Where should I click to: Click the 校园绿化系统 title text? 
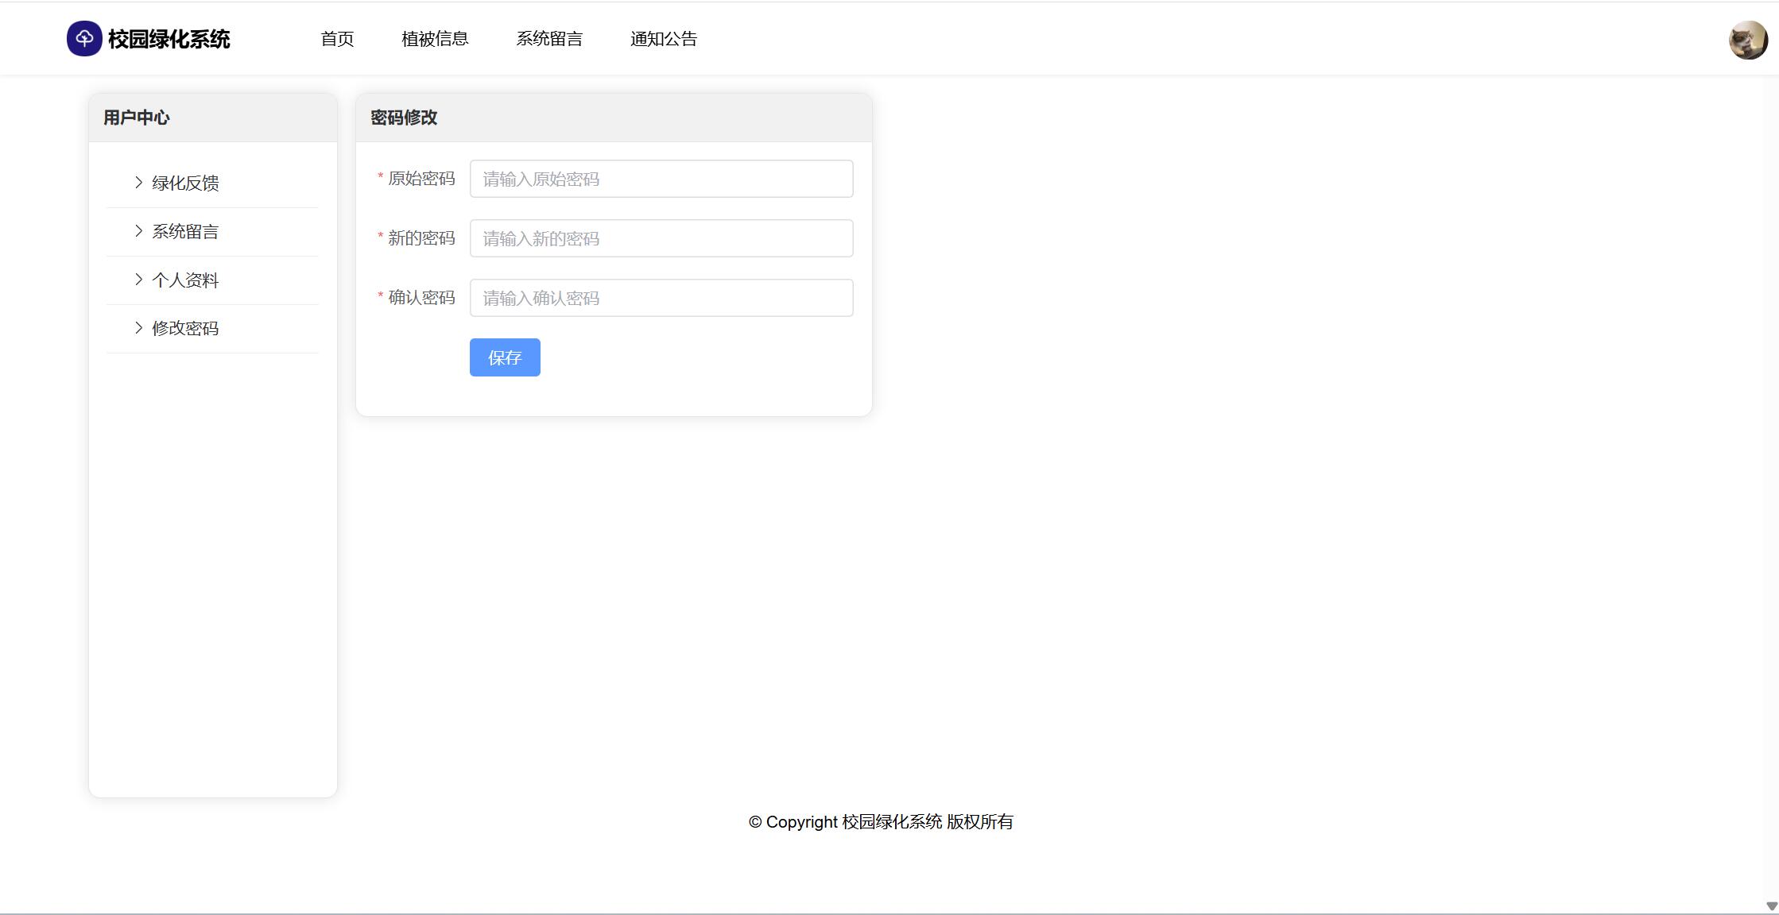pyautogui.click(x=169, y=39)
